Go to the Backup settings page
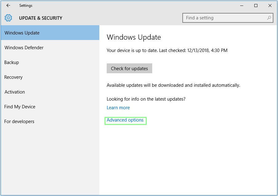 [x=12, y=62]
